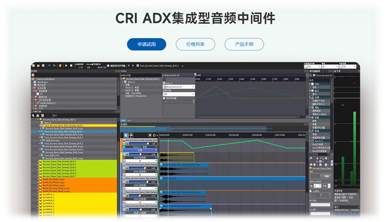
Task: Select the yellow Track_Ancient_Game_Dark_Fantasy_Buff_2 row
Action: [78, 126]
